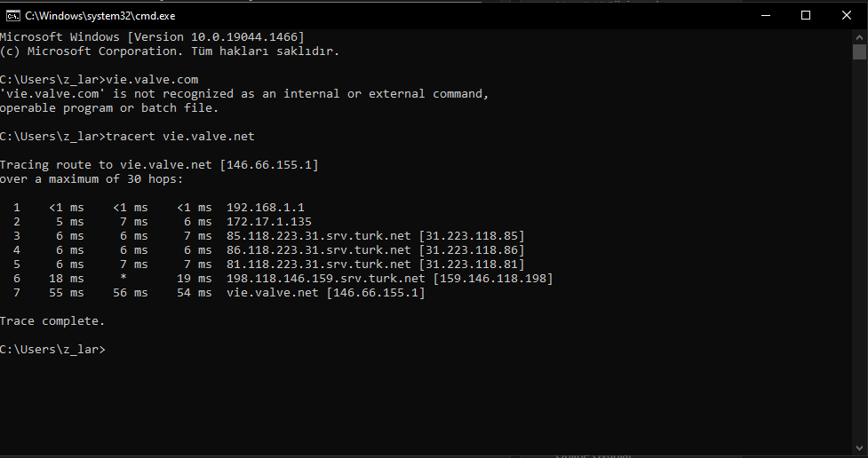The width and height of the screenshot is (868, 458).
Task: Click the 192.168.1.1 address in hop 1
Action: pos(265,208)
